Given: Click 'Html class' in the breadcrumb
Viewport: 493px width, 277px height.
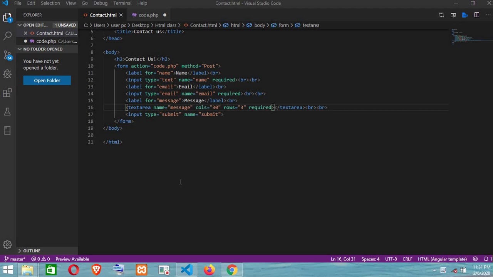Looking at the screenshot, I should [x=166, y=25].
